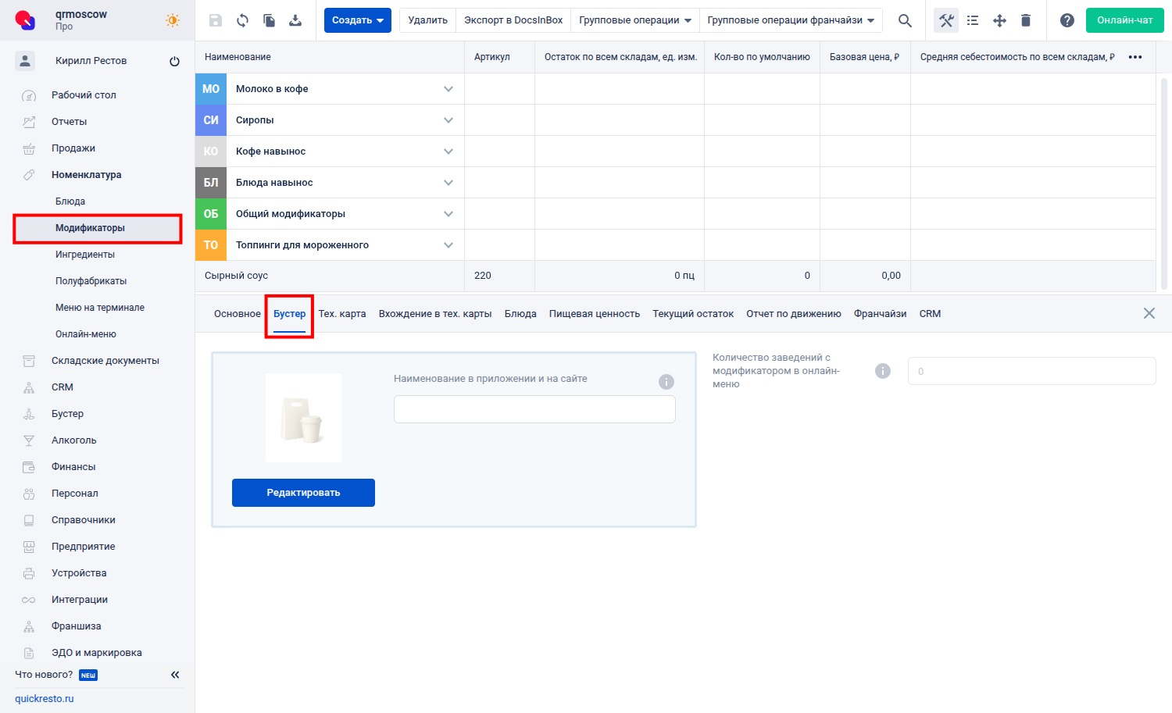Click the refresh arrows icon

(x=242, y=20)
